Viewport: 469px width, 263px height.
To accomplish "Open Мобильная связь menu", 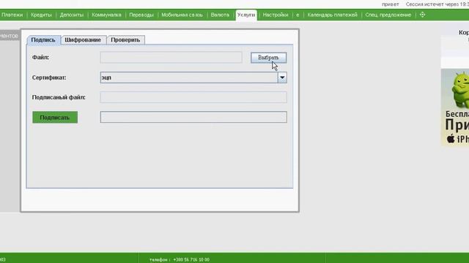I will point(182,15).
